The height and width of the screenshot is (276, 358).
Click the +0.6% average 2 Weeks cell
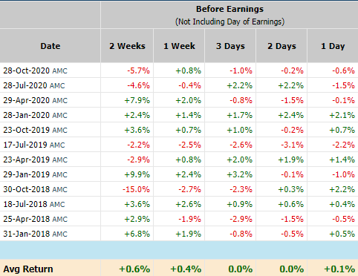point(134,269)
